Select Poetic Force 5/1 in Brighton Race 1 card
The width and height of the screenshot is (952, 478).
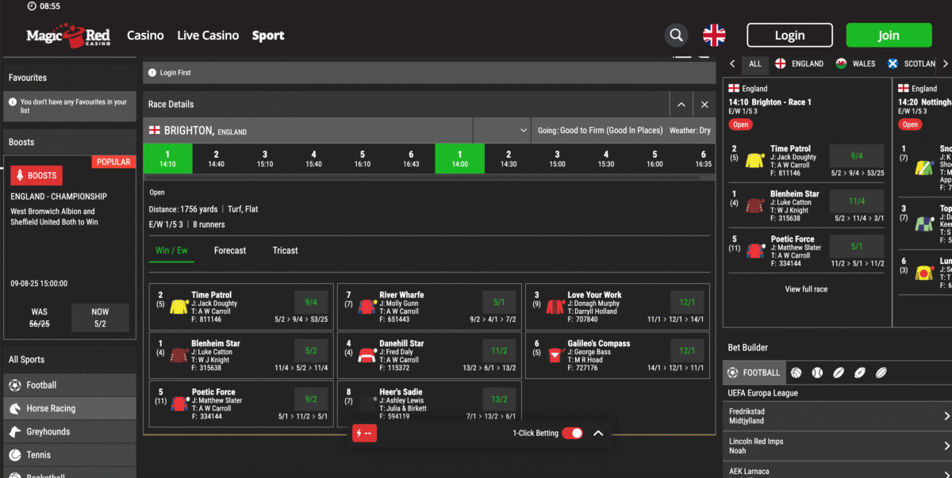857,247
